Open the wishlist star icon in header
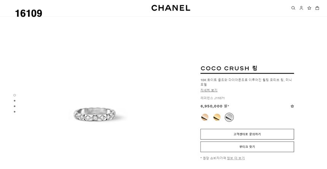327x169 pixels. pyautogui.click(x=309, y=8)
